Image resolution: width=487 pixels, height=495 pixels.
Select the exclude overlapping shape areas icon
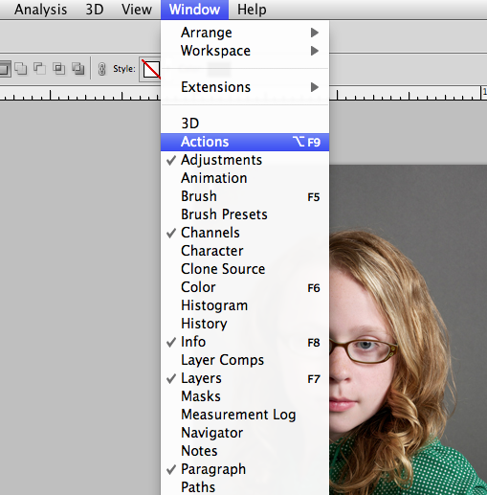point(78,68)
